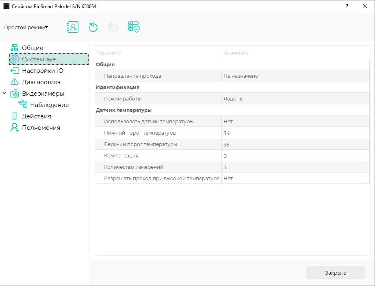Open the Наблюдение subsection
375x286 pixels.
click(50, 105)
